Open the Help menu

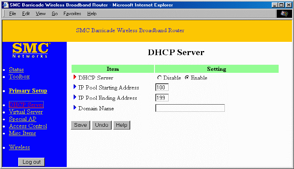pos(92,14)
